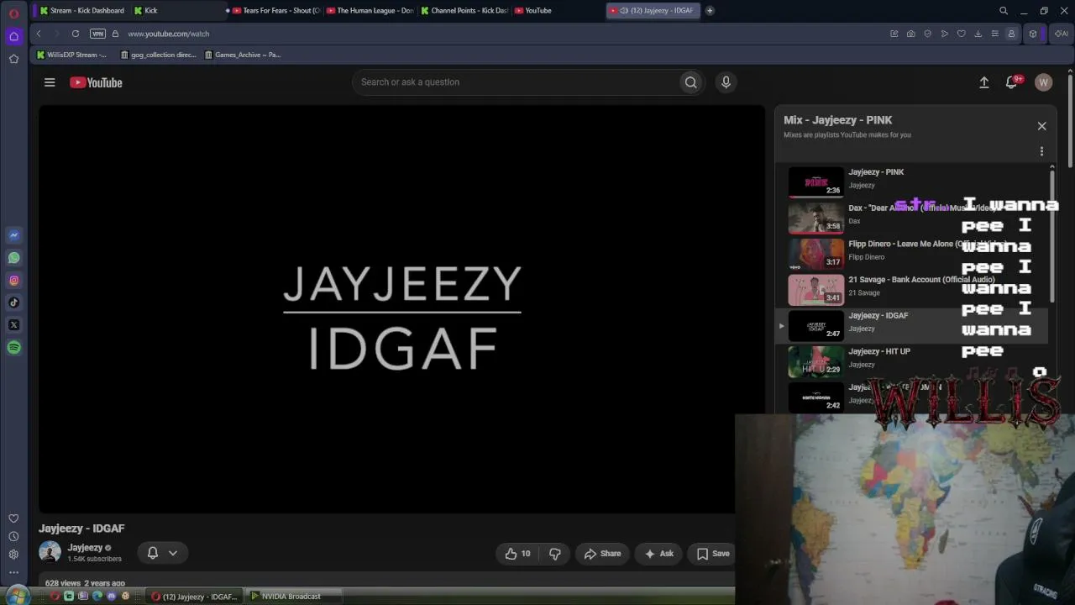This screenshot has width=1075, height=605.
Task: Open the Opera AI assistant button
Action: [x=1061, y=34]
